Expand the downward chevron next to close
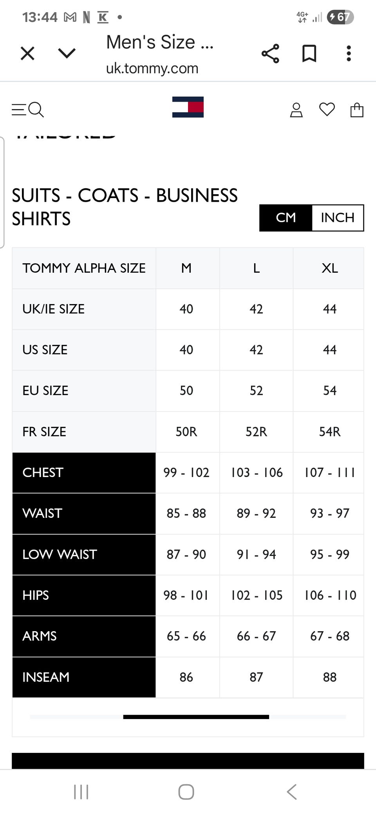 (x=67, y=53)
